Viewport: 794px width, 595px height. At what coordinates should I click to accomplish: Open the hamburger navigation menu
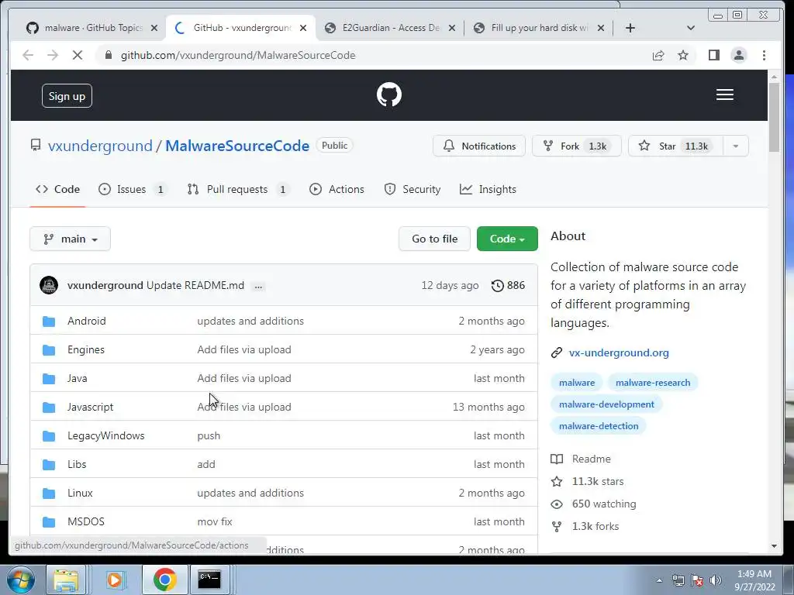click(x=725, y=95)
